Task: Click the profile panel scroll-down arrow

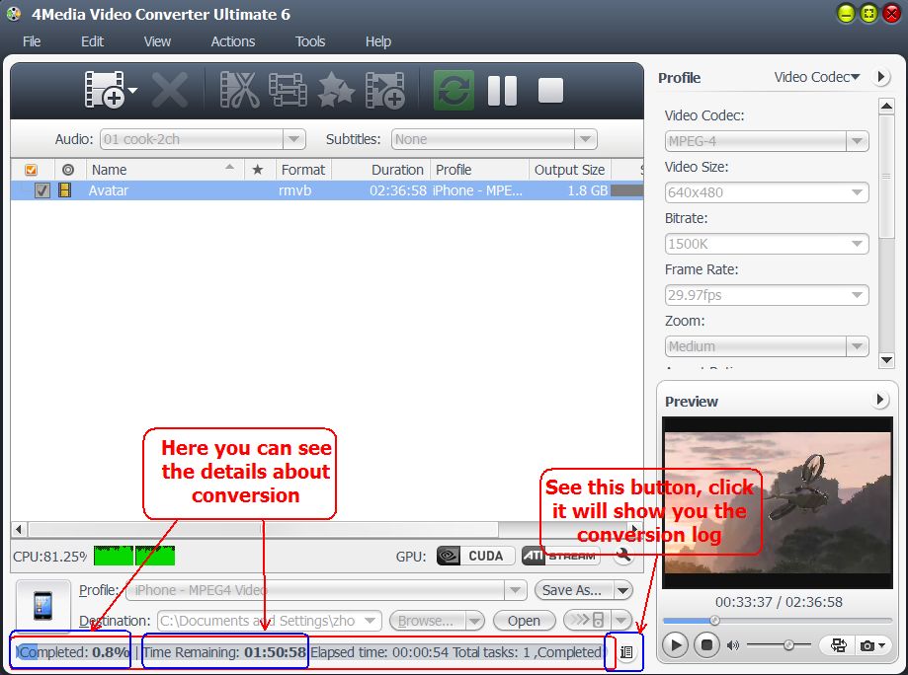Action: [x=886, y=359]
